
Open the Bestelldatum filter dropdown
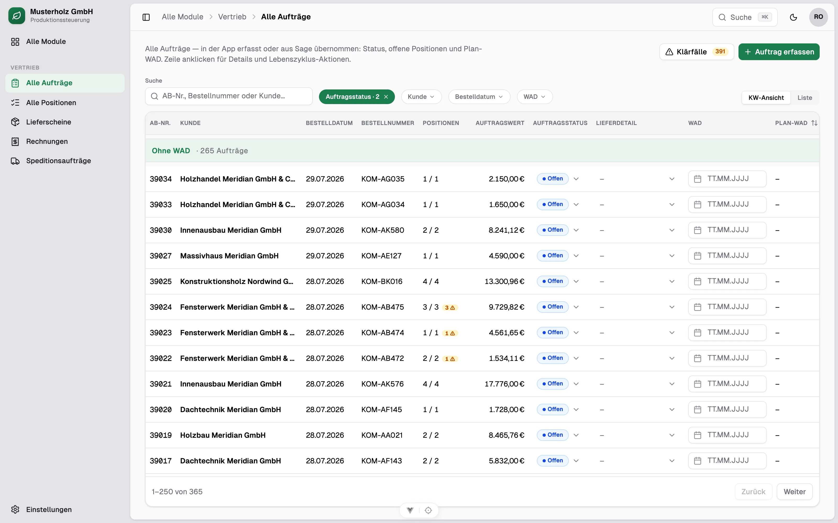479,97
